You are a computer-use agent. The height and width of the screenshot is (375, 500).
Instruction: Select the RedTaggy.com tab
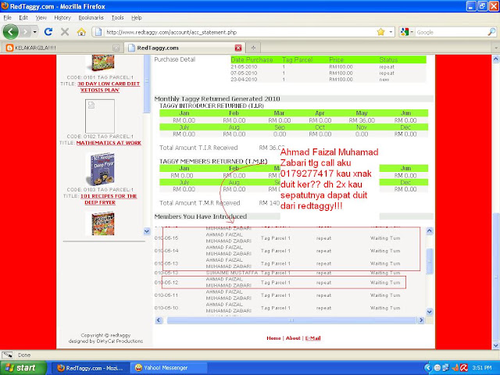[184, 48]
